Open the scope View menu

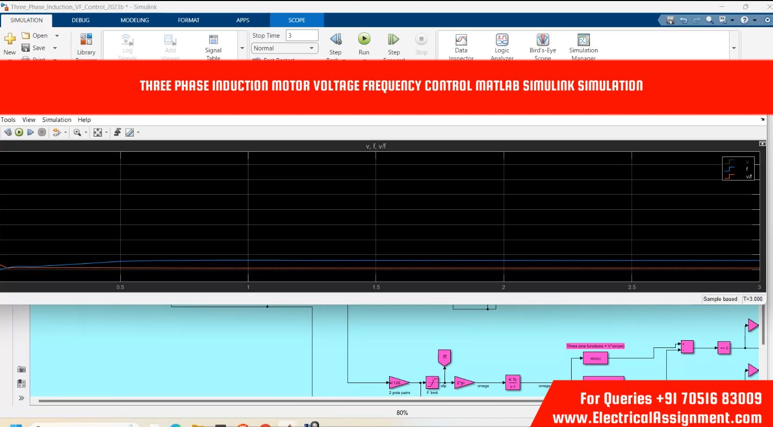coord(29,120)
